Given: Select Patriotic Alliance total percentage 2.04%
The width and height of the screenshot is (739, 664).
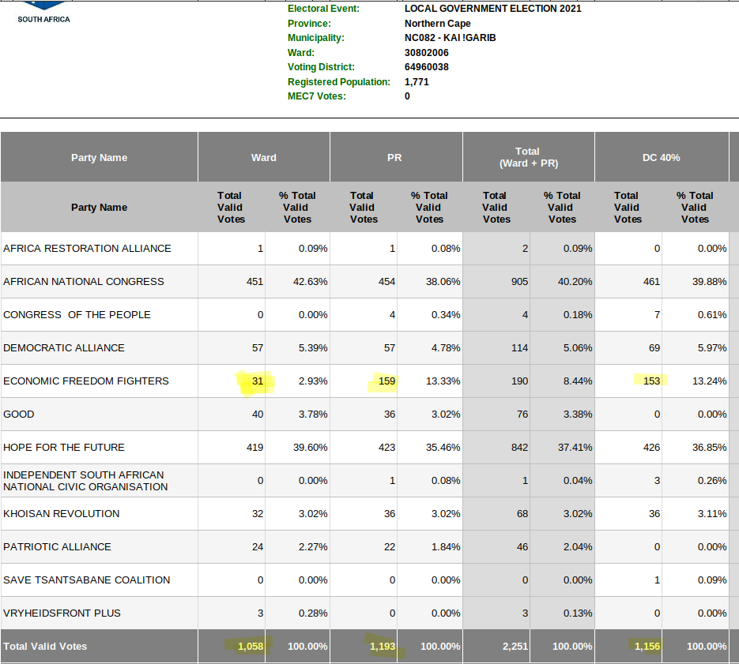Looking at the screenshot, I should pos(578,546).
